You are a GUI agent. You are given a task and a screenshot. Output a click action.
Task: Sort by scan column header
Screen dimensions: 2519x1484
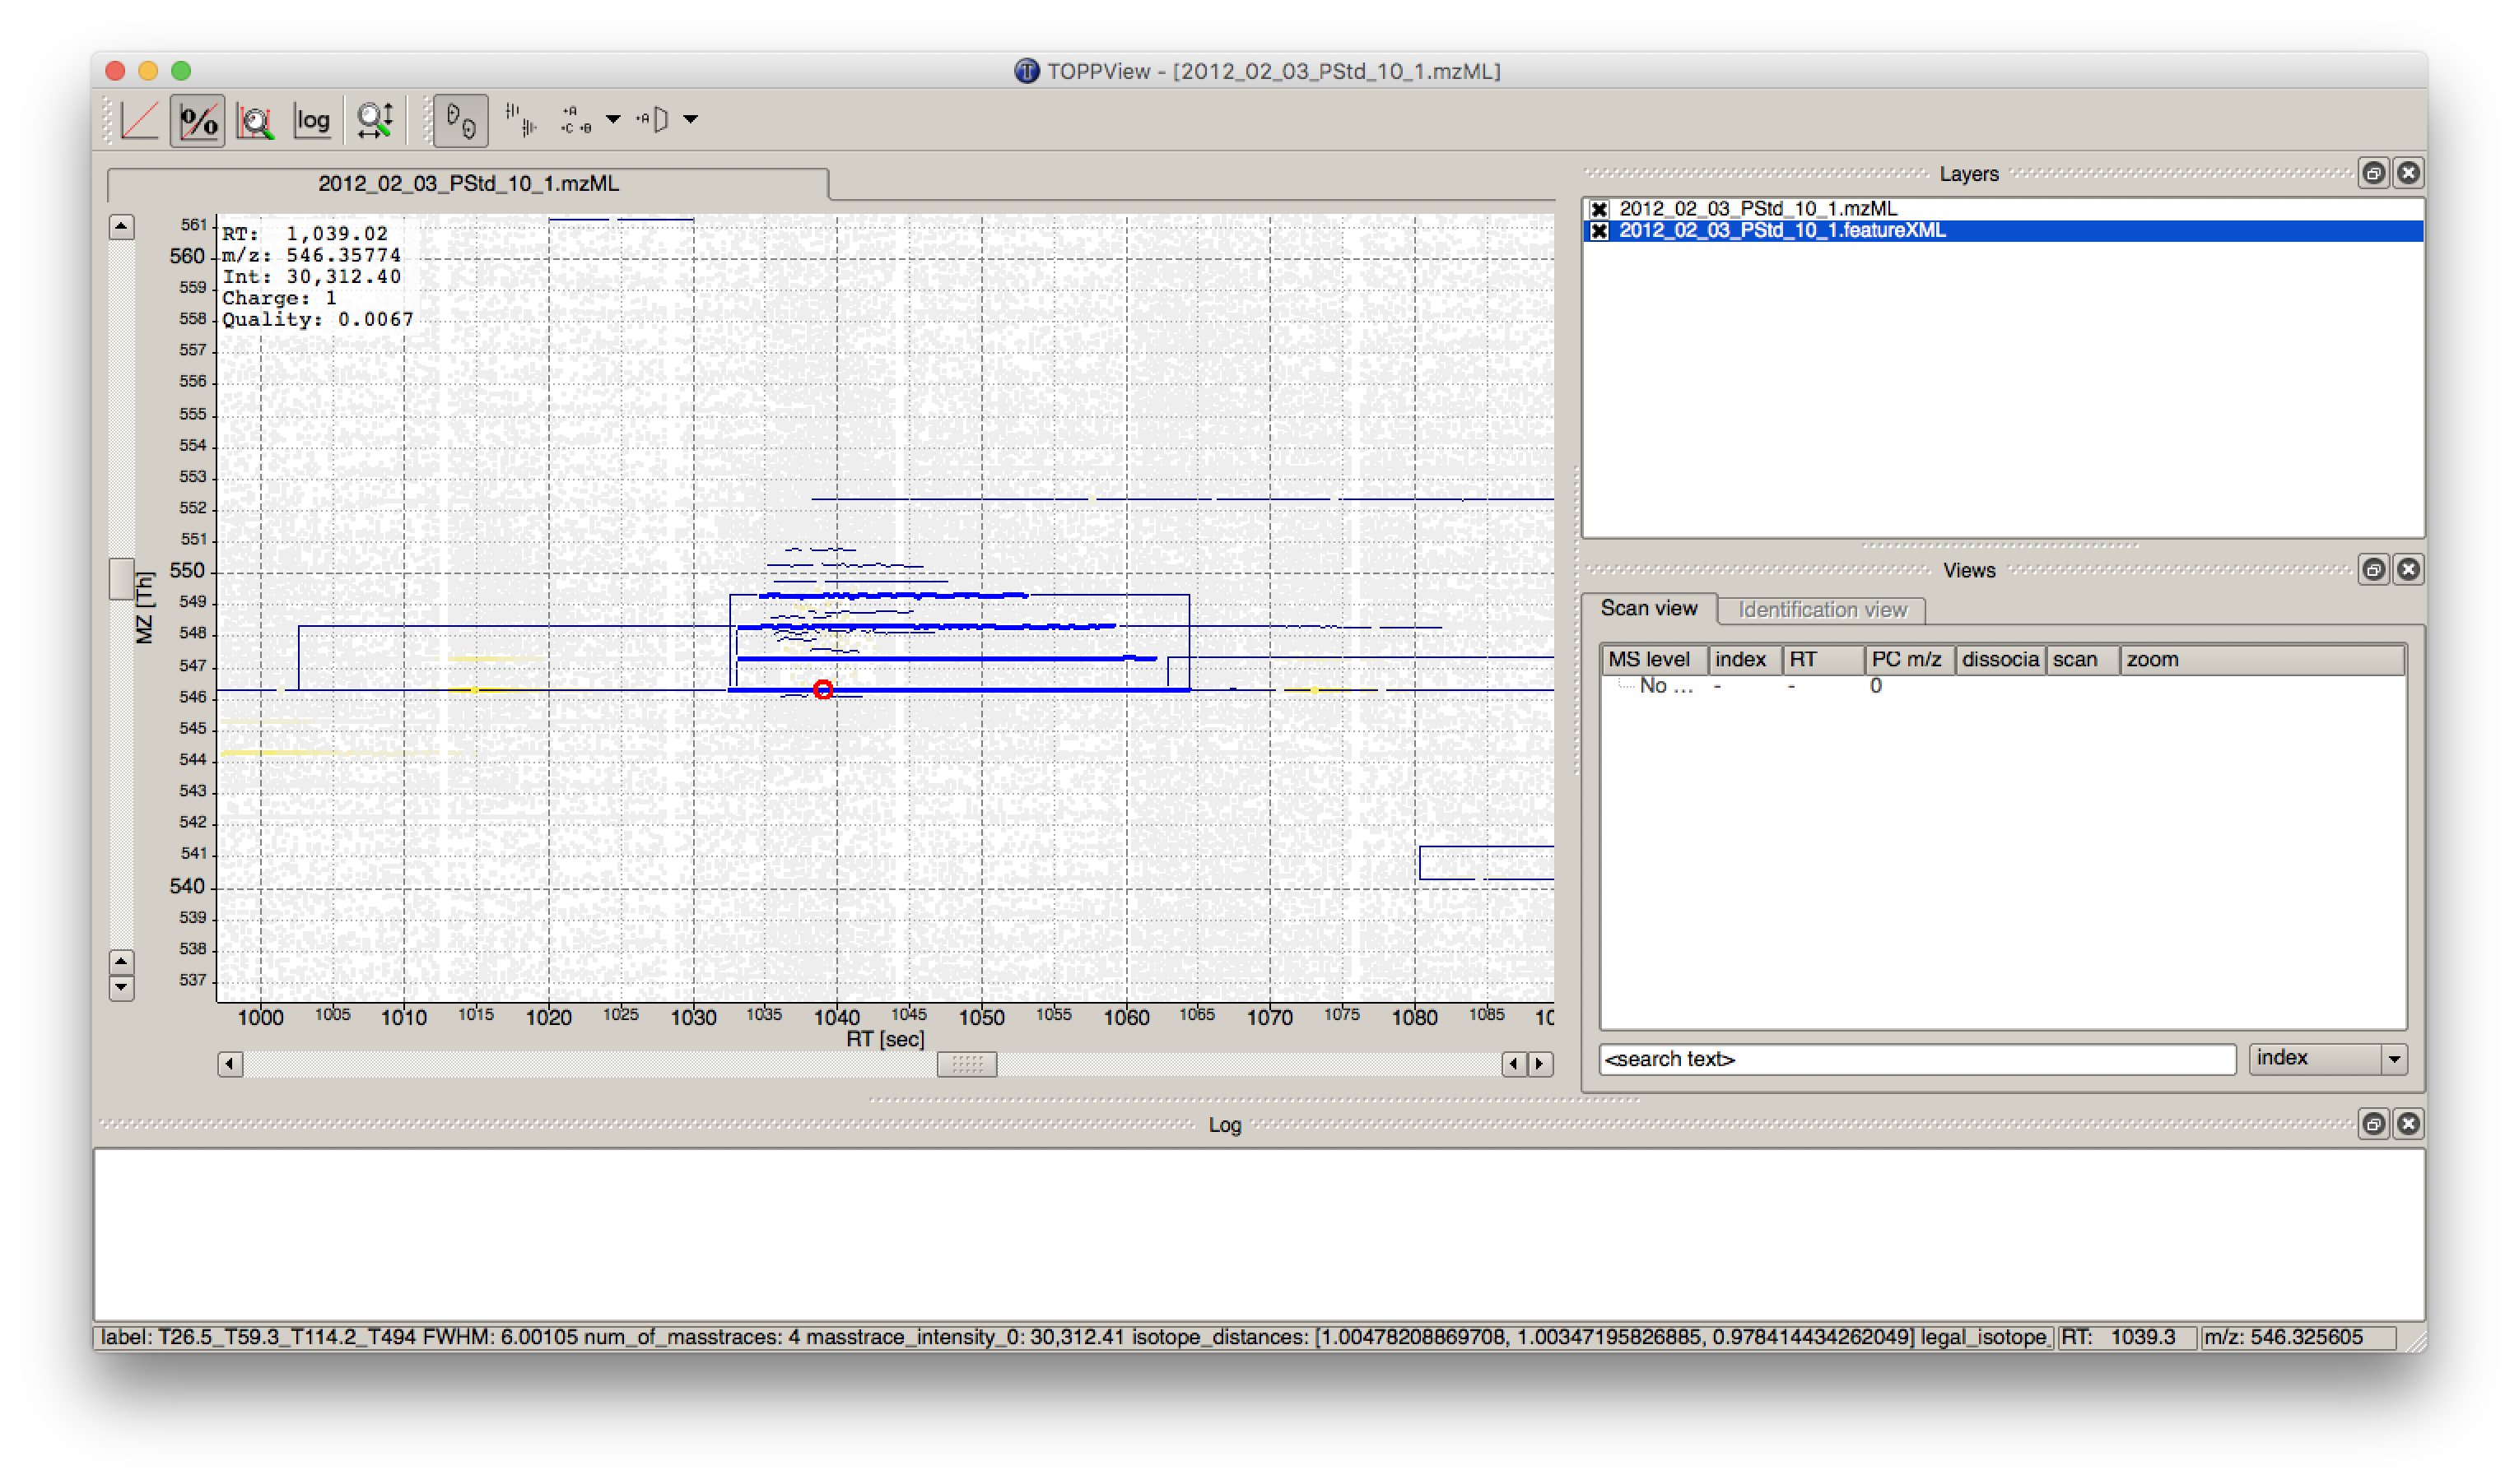(2082, 660)
